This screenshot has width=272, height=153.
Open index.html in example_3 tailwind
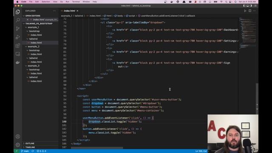pos(40,81)
